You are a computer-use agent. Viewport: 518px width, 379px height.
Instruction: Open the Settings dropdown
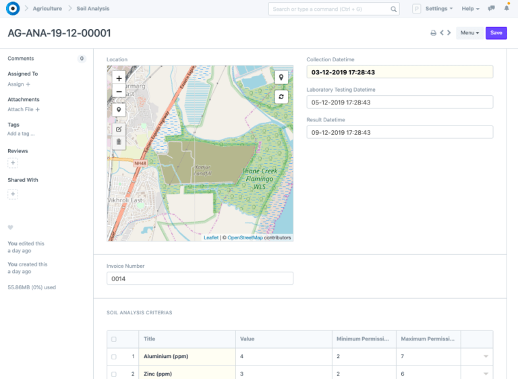pyautogui.click(x=439, y=9)
